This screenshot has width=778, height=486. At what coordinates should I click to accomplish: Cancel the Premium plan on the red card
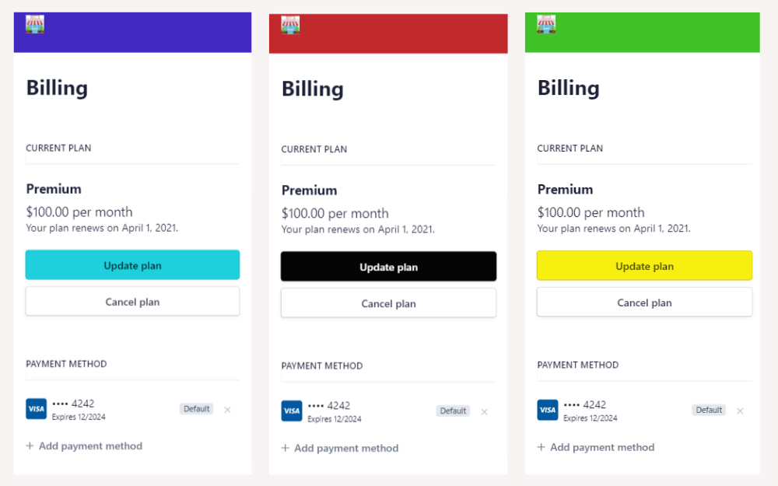point(388,303)
